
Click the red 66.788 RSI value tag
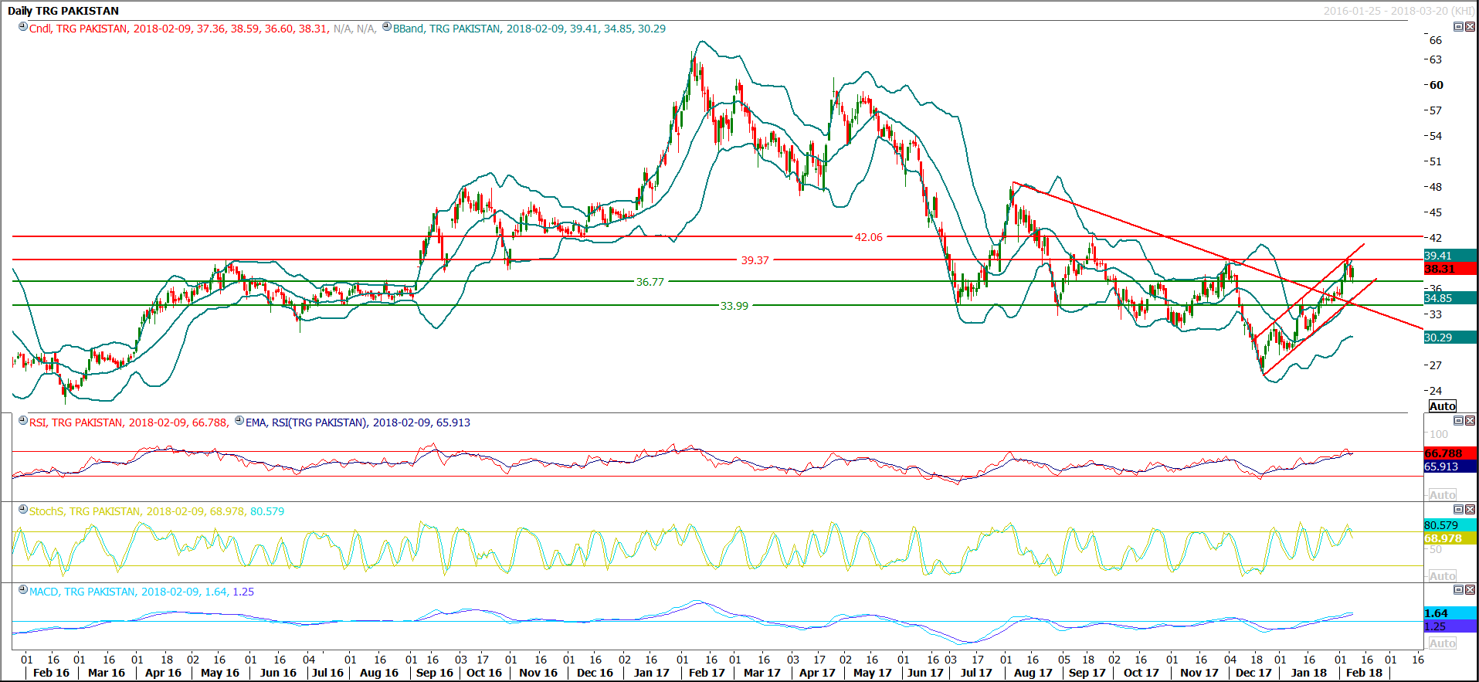1450,453
